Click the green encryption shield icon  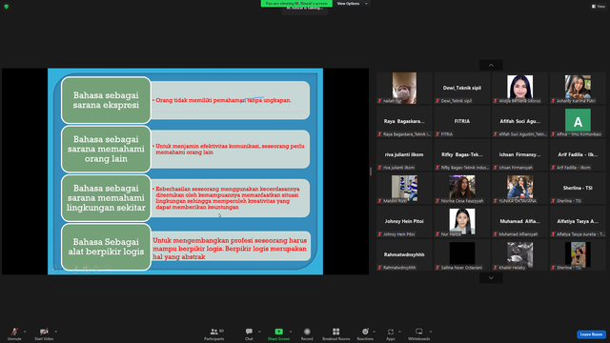pyautogui.click(x=7, y=7)
